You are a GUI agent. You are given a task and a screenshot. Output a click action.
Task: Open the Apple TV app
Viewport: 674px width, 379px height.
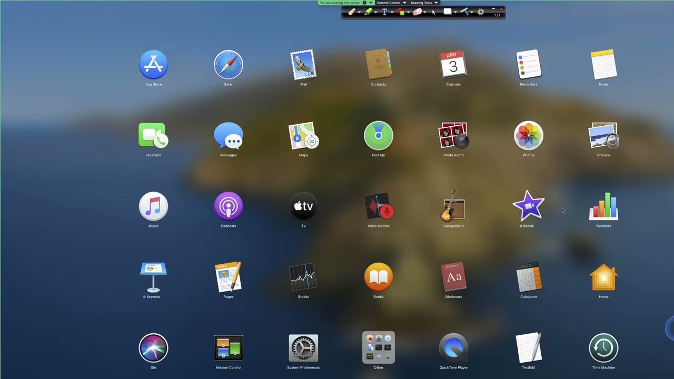pyautogui.click(x=303, y=206)
